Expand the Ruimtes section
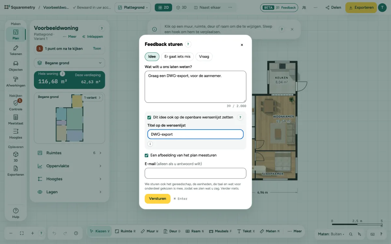The width and height of the screenshot is (391, 244). coord(69,153)
